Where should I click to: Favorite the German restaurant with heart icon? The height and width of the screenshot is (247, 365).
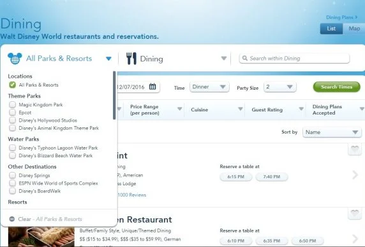(x=355, y=213)
